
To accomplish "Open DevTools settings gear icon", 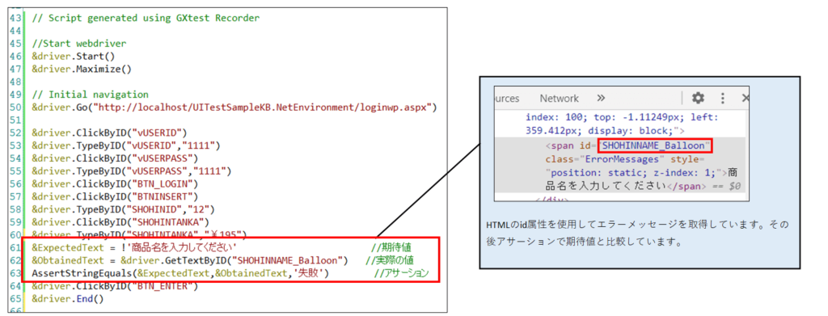I will [x=698, y=98].
